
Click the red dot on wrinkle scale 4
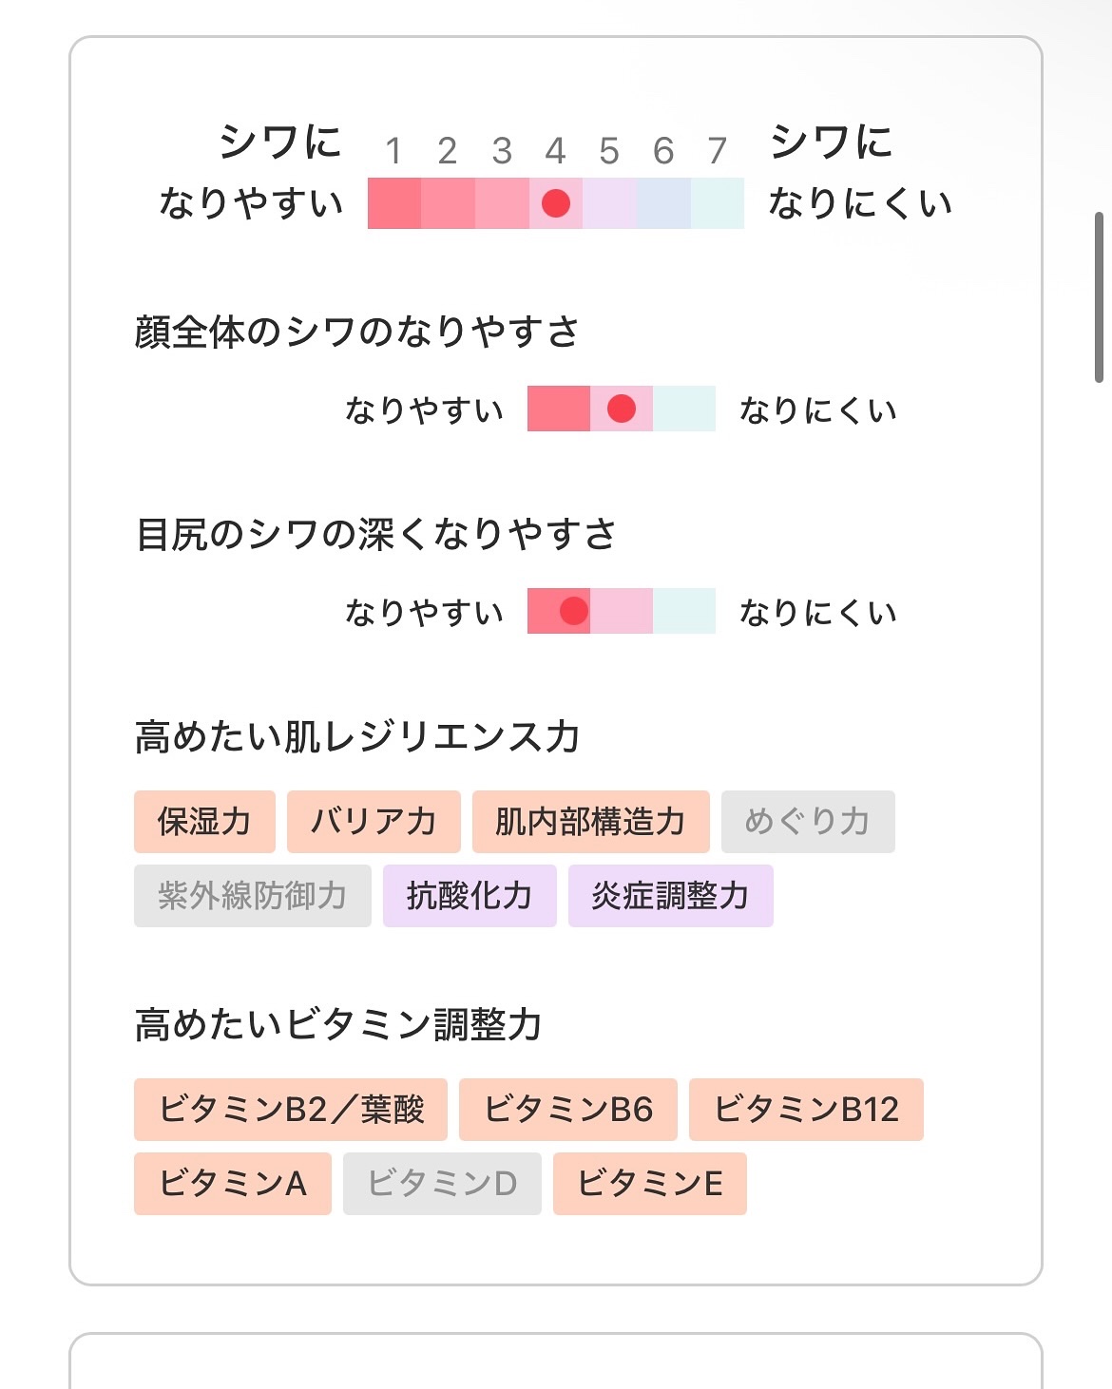click(x=556, y=203)
